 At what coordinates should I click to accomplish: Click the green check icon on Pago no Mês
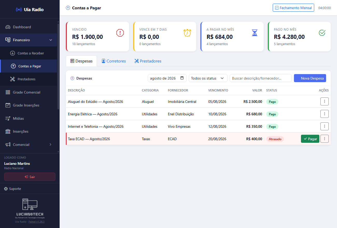click(x=322, y=33)
